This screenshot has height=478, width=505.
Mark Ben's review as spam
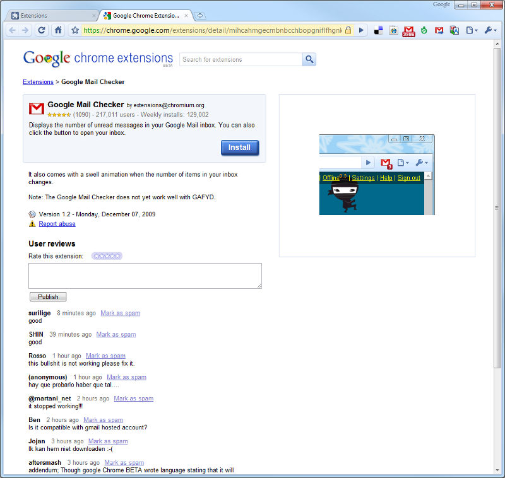(103, 420)
